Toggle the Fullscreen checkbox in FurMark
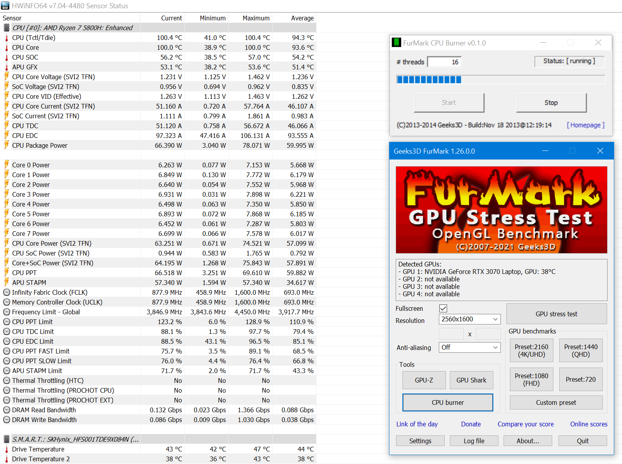The width and height of the screenshot is (622, 464). (x=443, y=308)
